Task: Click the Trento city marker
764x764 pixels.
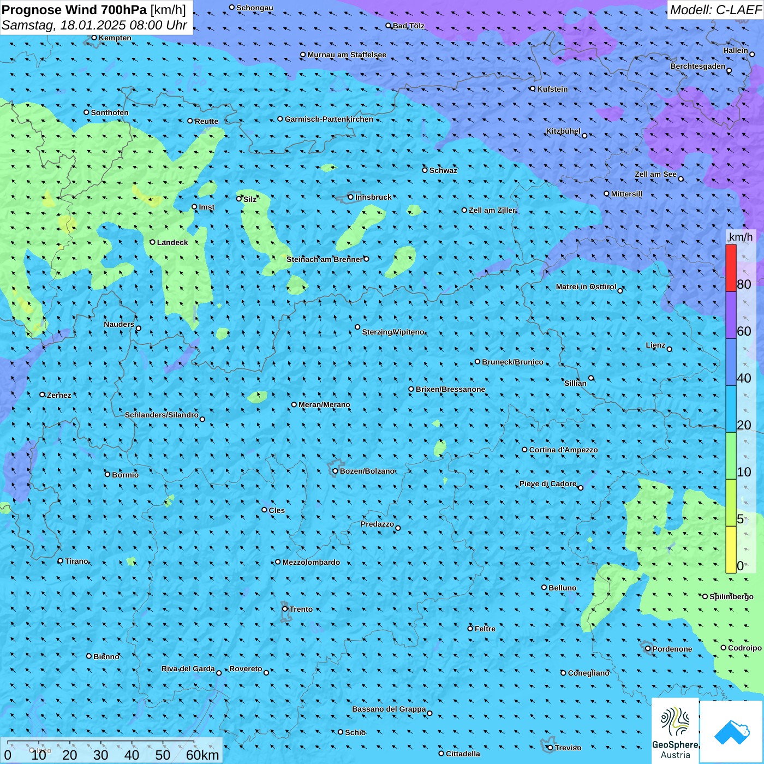Action: click(x=285, y=609)
